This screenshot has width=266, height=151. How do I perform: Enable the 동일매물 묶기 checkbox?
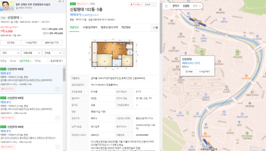pos(48,61)
